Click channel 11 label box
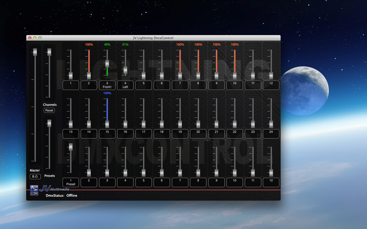This screenshot has width=367, height=229. [253, 85]
